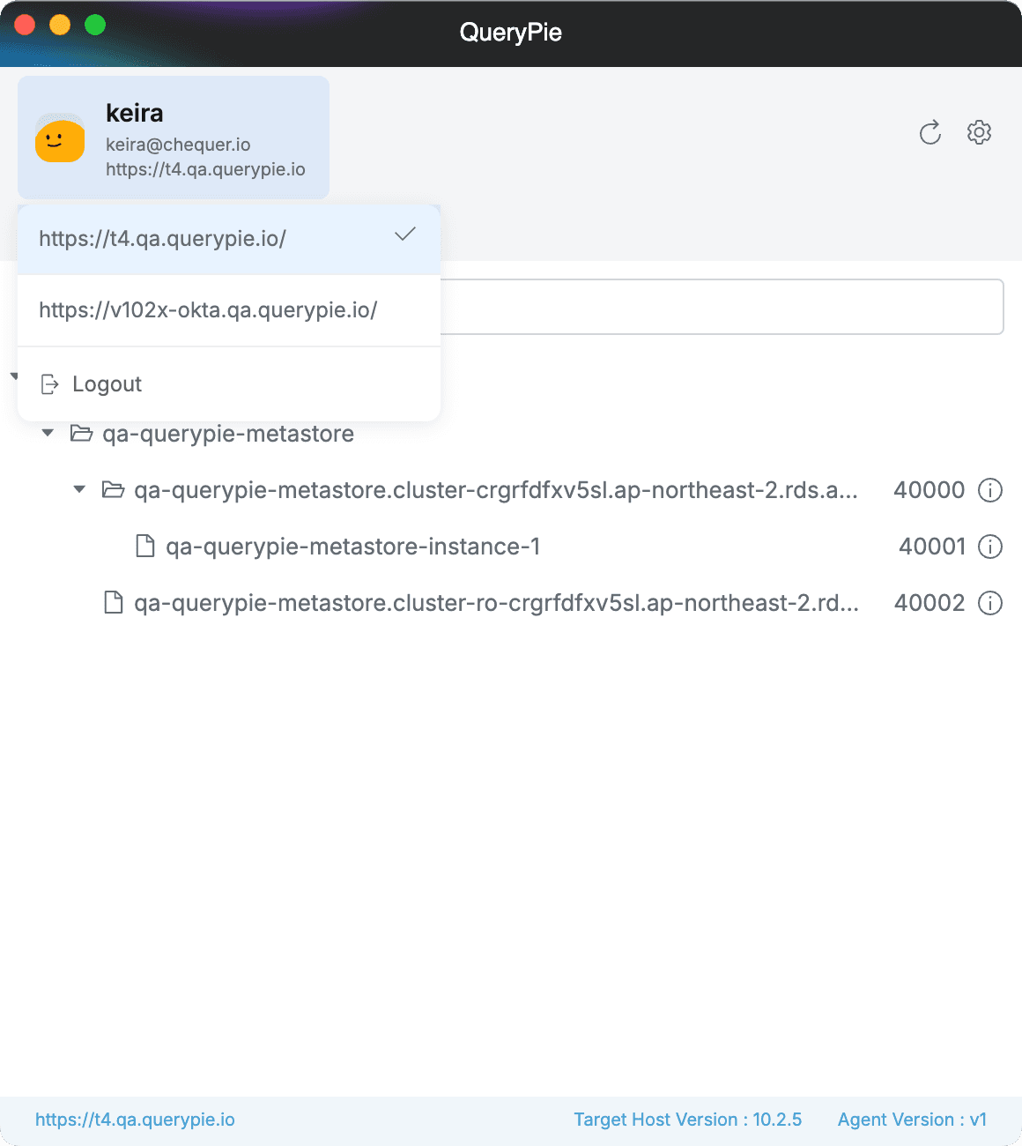Click the info icon for port 40001

pyautogui.click(x=990, y=547)
